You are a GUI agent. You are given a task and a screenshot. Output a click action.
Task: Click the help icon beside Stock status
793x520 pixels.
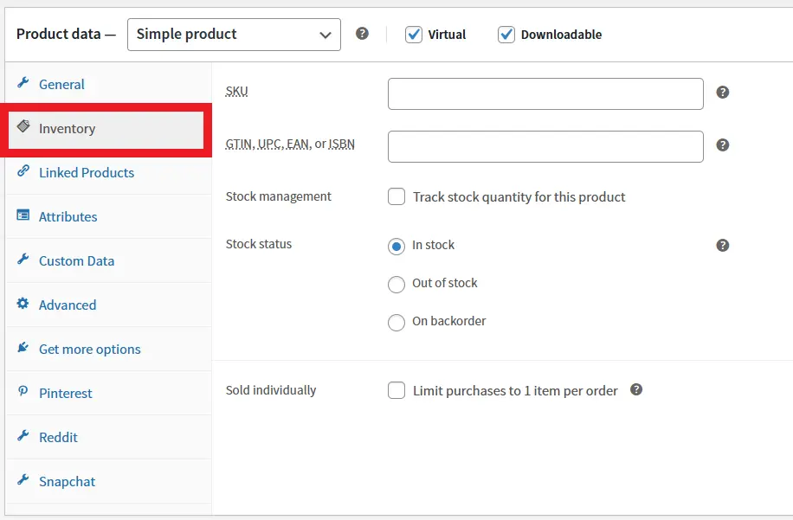(722, 245)
